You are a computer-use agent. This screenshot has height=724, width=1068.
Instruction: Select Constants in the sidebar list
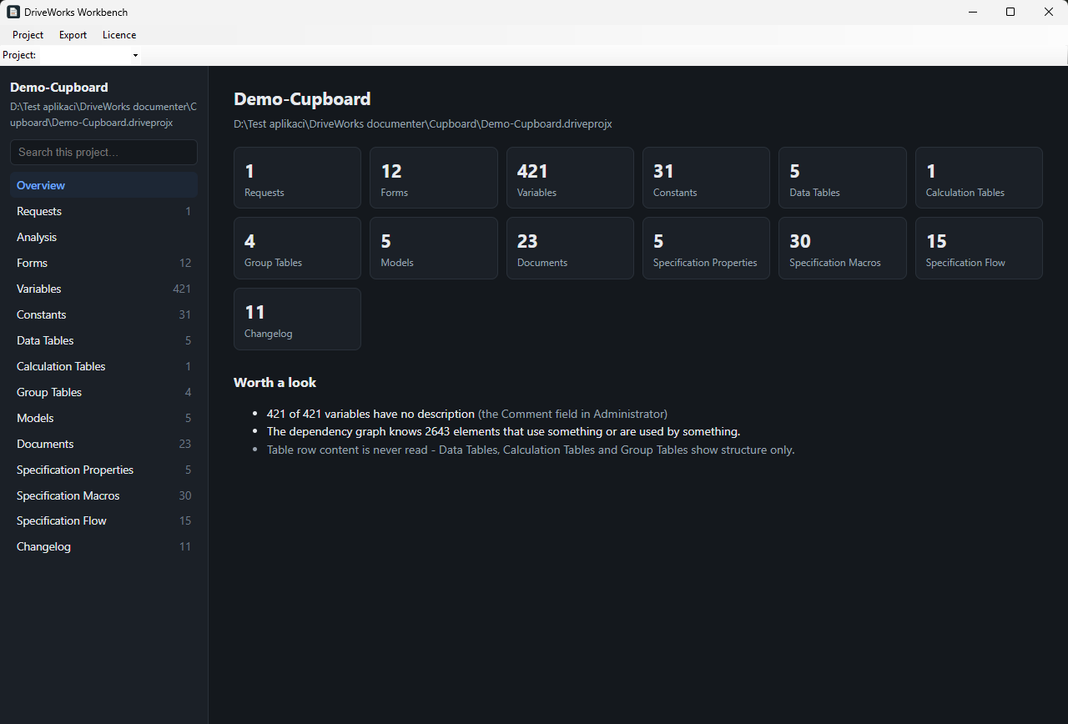pos(103,314)
